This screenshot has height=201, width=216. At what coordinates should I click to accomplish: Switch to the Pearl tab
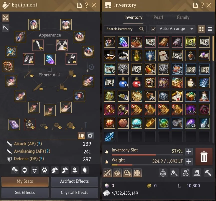(x=158, y=17)
